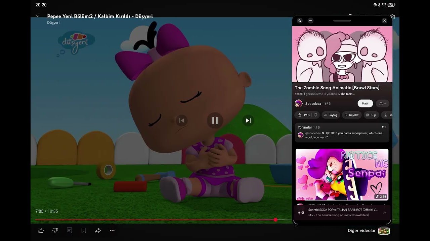Click the Pepee Yeni Bölüm:2 video title
This screenshot has height=241, width=430.
(100, 16)
